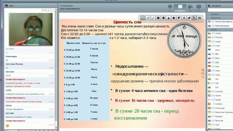Select moderator Елена Ерношина in members list
Viewport: 233px width, 131px height.
pos(220,26)
